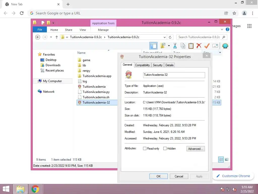Click the file name field in Properties
Image resolution: width=258 pixels, height=194 pixels.
[x=174, y=75]
